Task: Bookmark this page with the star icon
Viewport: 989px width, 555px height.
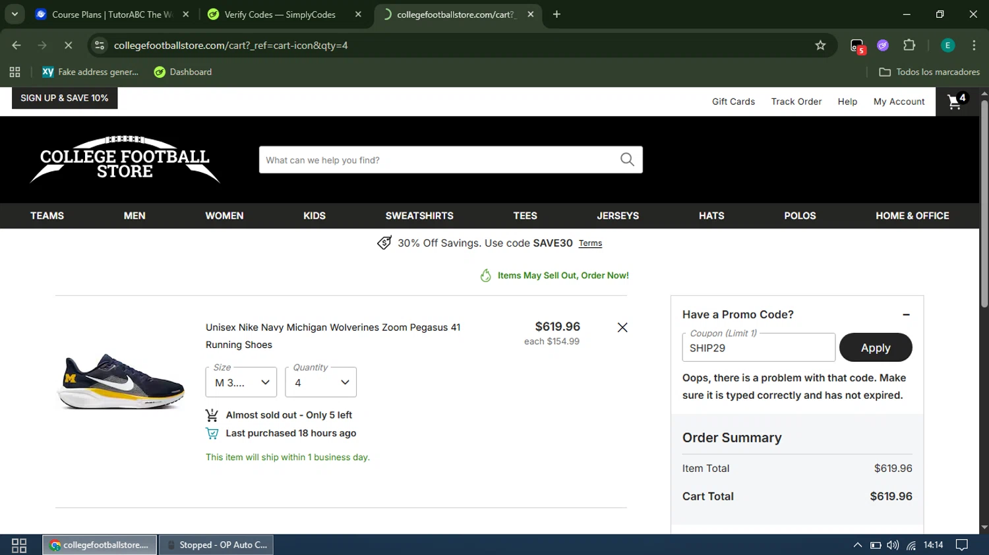Action: tap(820, 45)
